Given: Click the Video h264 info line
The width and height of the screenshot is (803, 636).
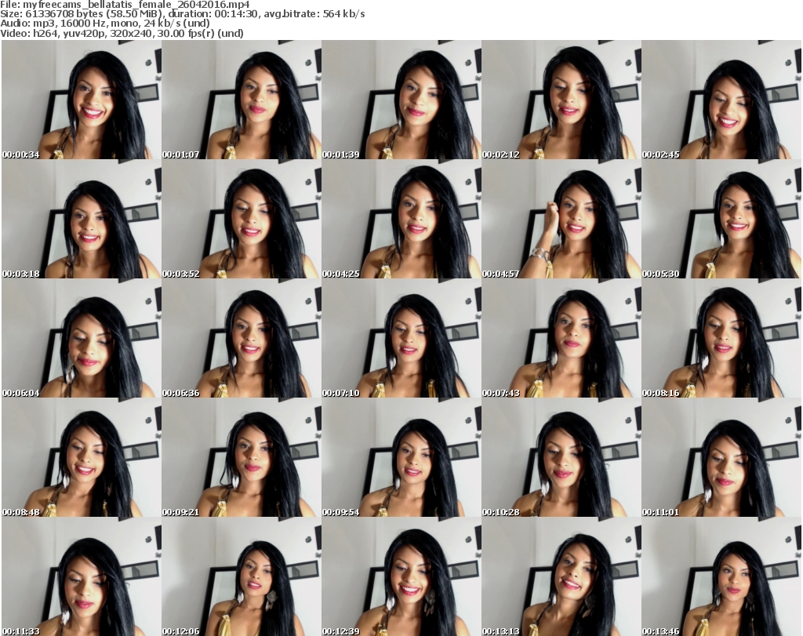Looking at the screenshot, I should [x=122, y=33].
